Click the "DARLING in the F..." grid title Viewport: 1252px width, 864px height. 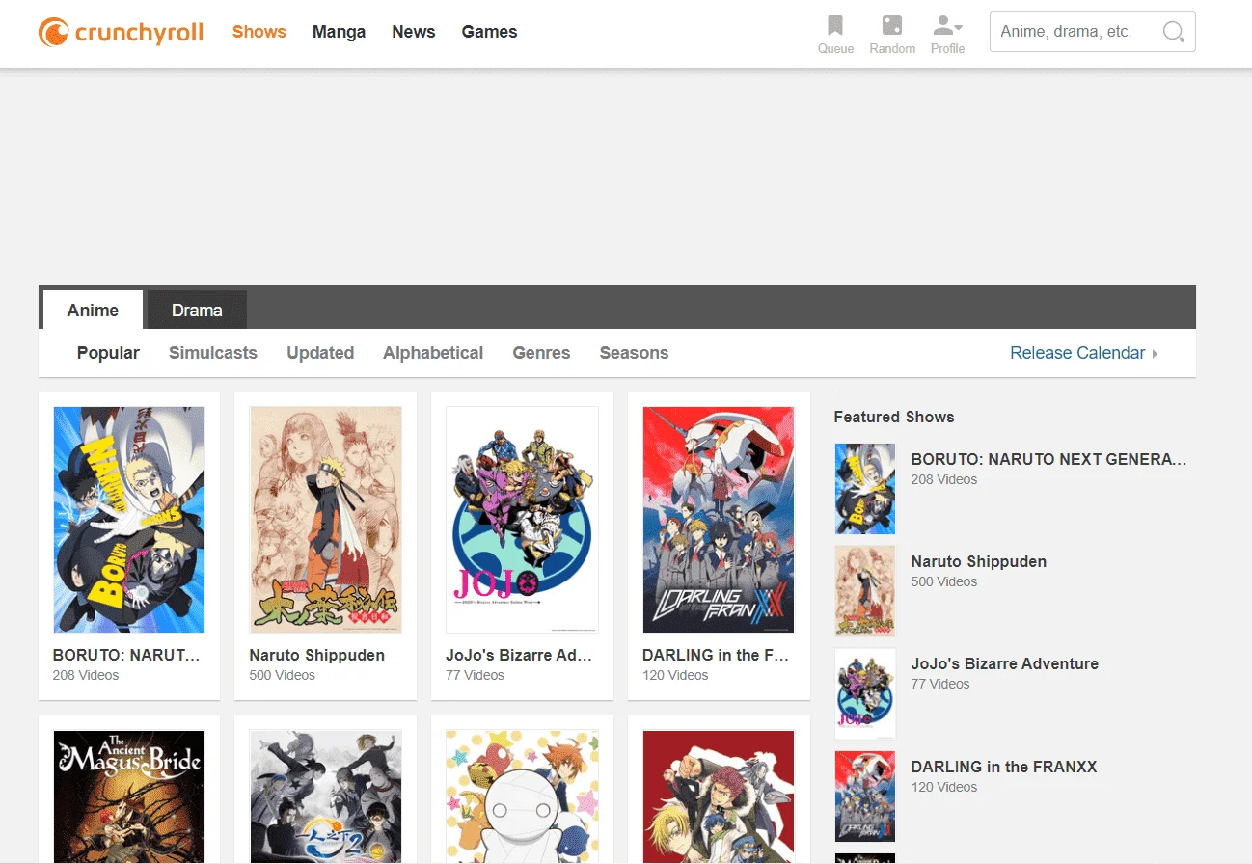coord(716,655)
